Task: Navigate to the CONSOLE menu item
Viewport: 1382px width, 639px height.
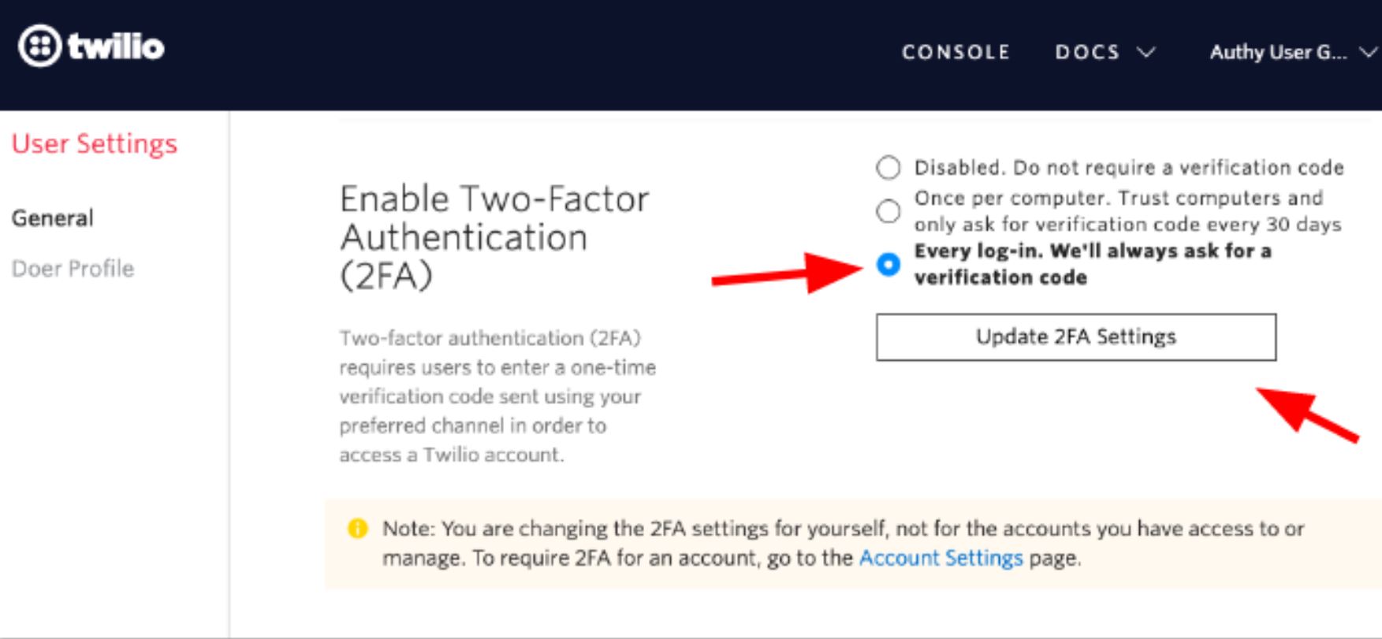Action: pos(956,52)
